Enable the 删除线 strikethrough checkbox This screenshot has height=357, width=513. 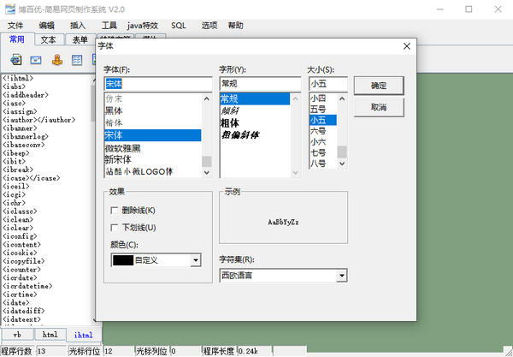[x=115, y=210]
